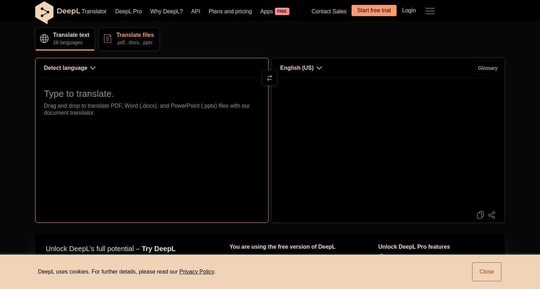
Task: Click the document icon on Translate files
Action: (108, 39)
